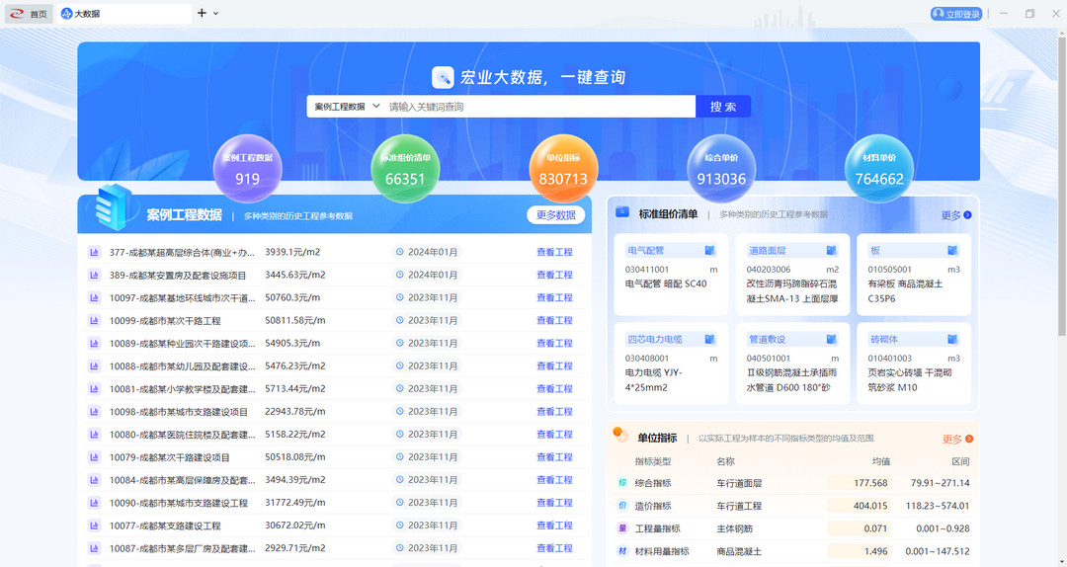Click the book icon on 砖砌体 card
Viewport: 1067px width, 567px height.
(x=952, y=339)
